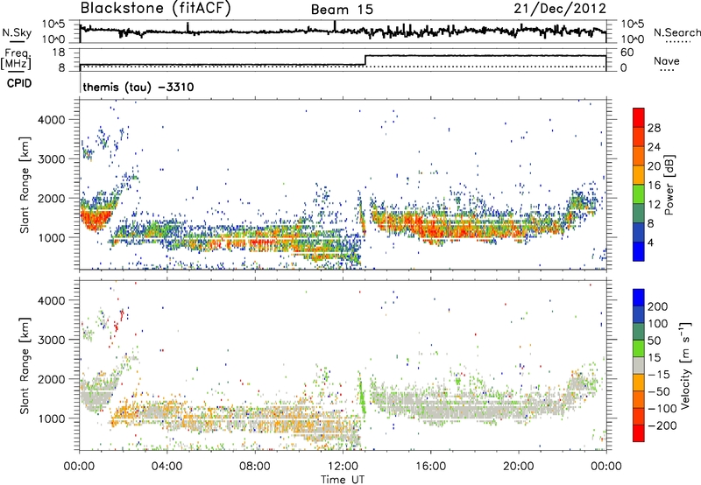Click the '-200' label on Velocity colorbar
The image size is (701, 485).
click(662, 425)
